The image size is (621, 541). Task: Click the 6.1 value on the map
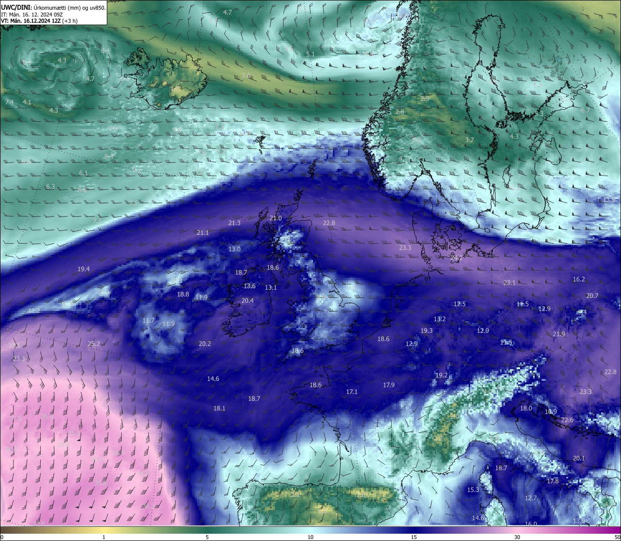[x=83, y=173]
